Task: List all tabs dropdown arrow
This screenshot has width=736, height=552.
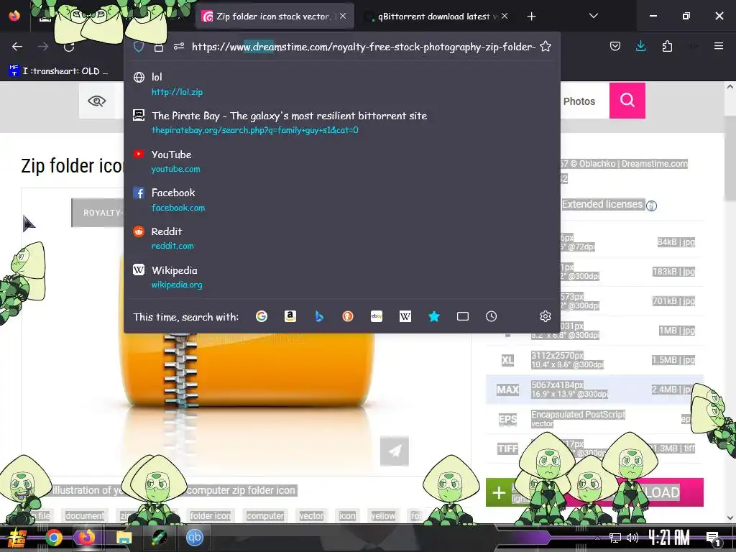Action: click(x=593, y=16)
